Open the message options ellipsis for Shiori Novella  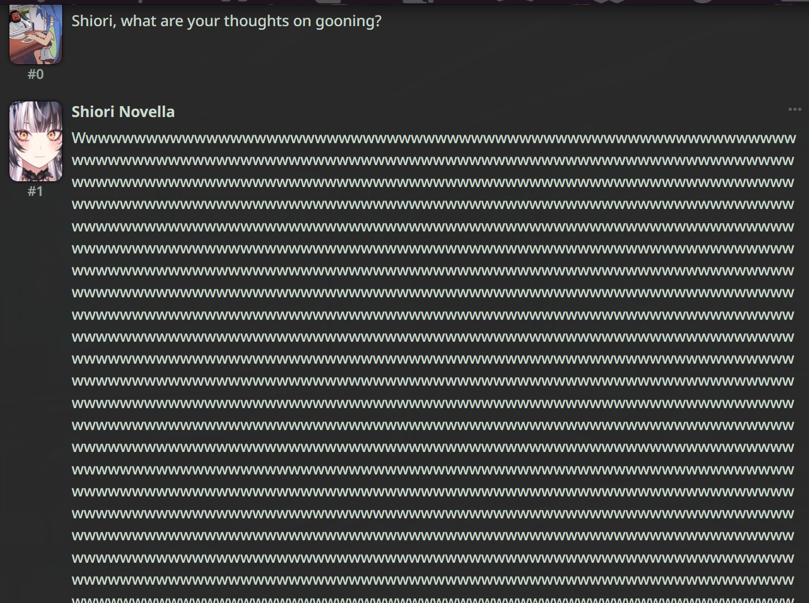click(x=794, y=109)
